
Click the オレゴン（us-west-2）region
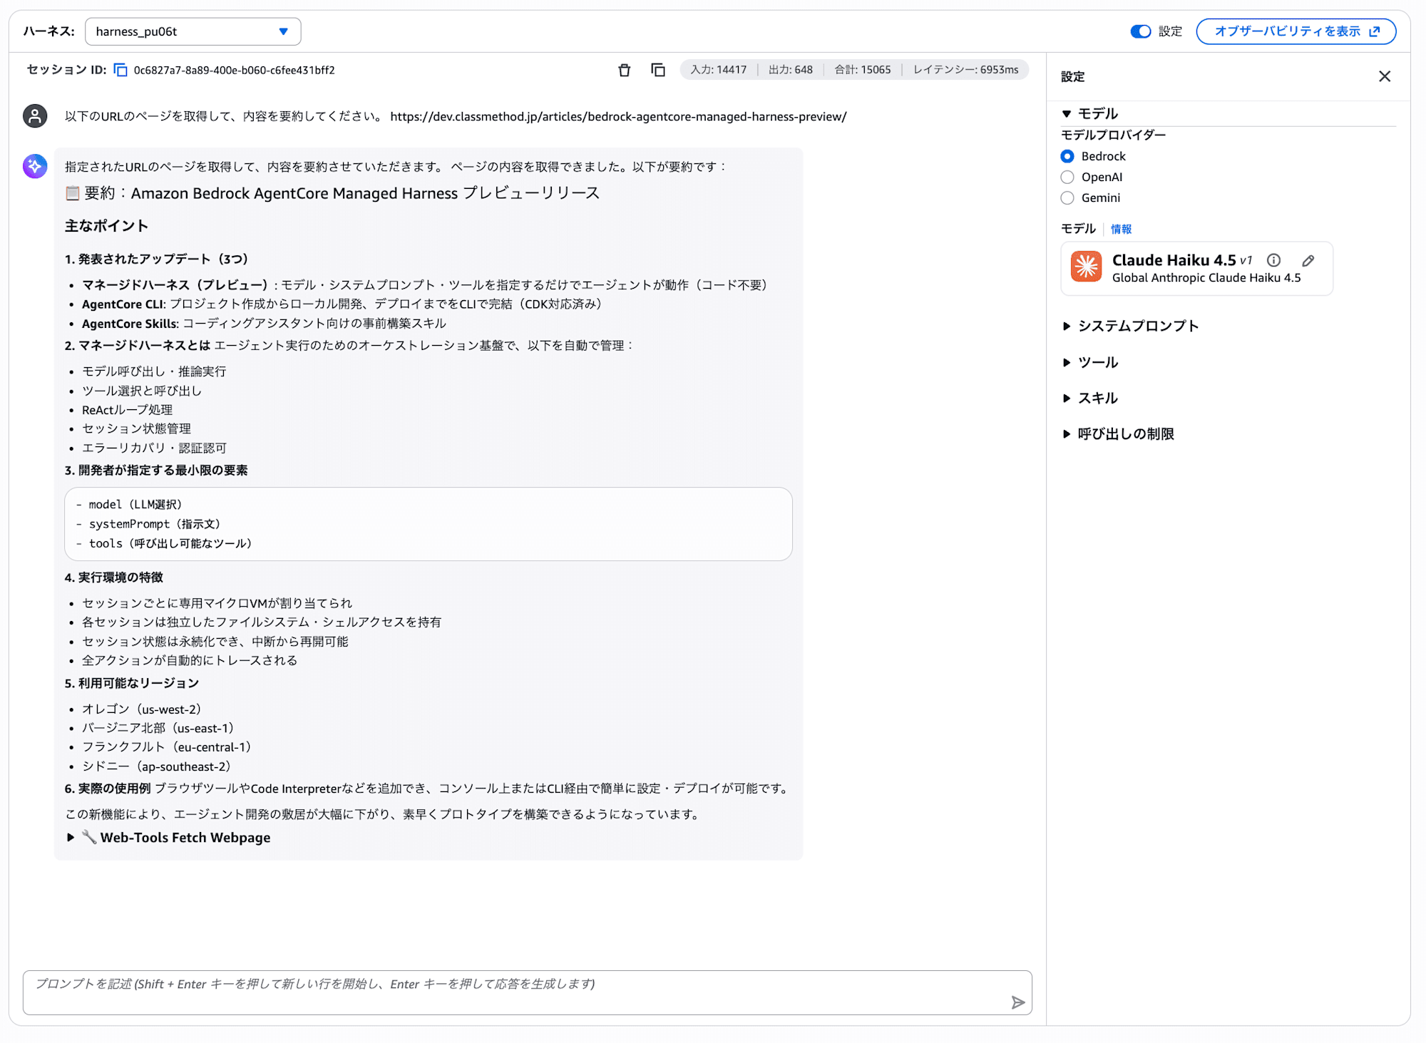pos(142,709)
